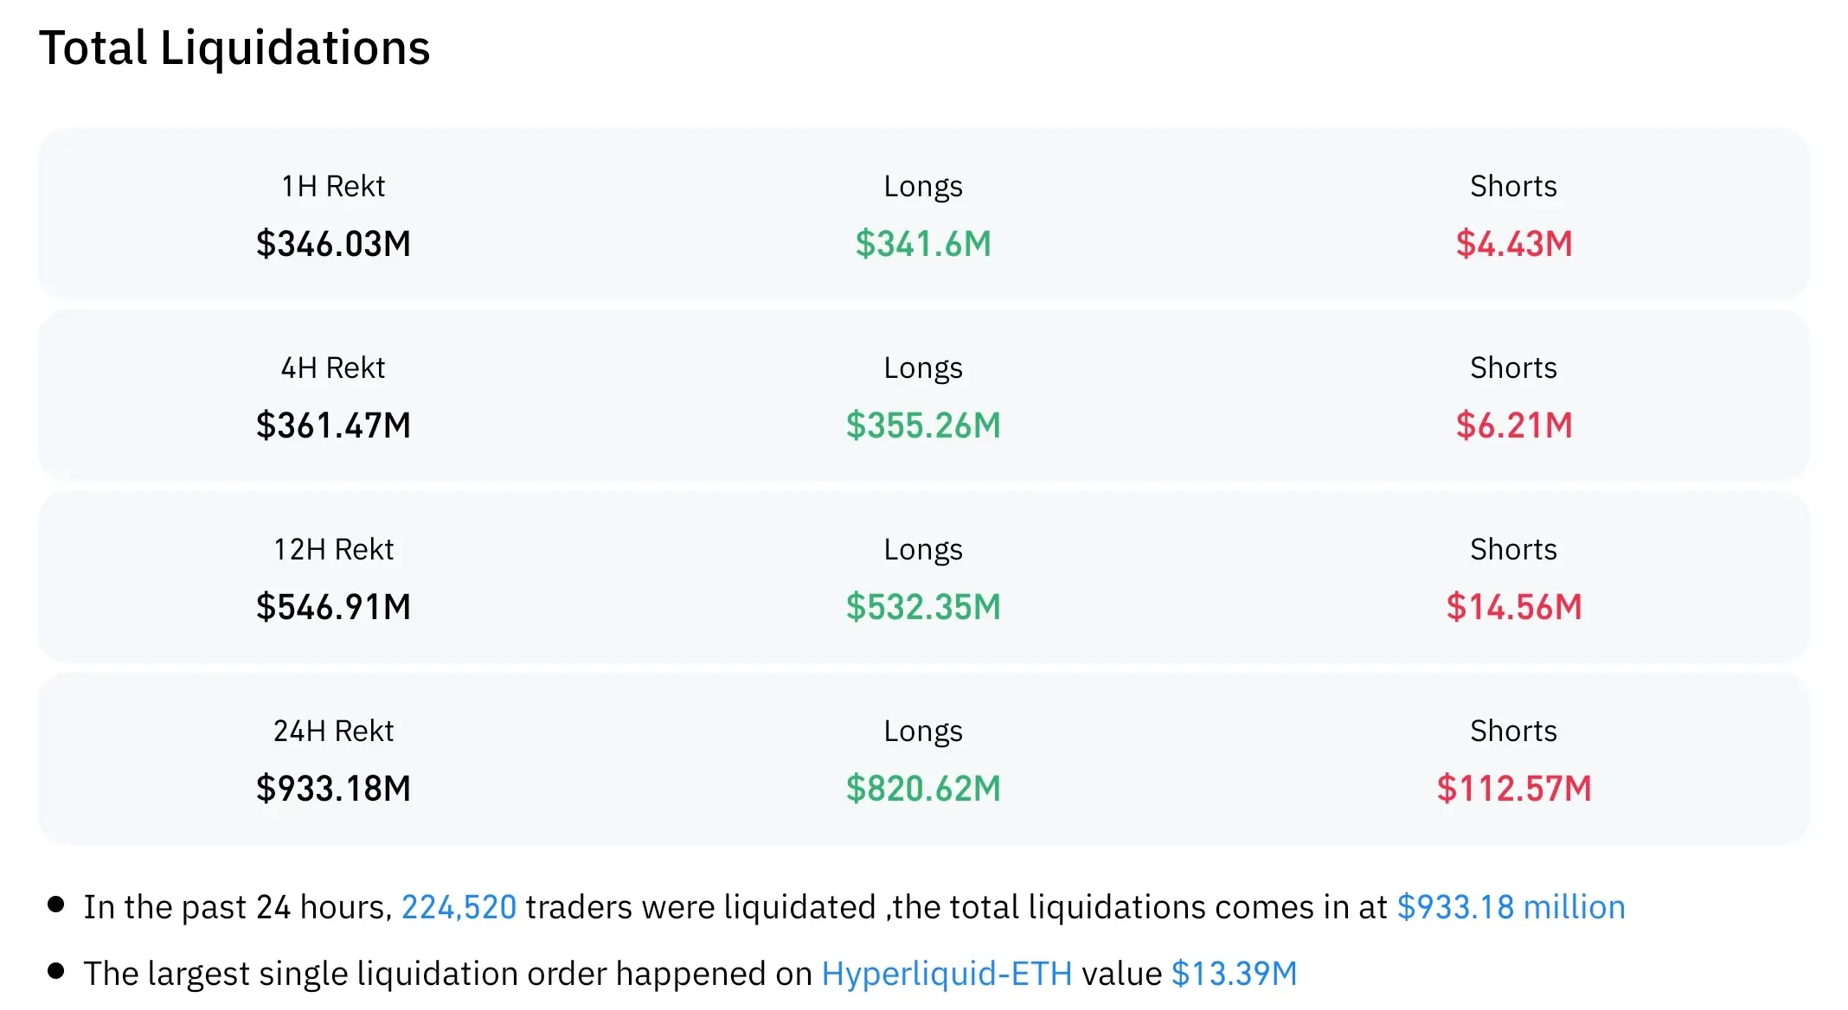The width and height of the screenshot is (1848, 1010).
Task: Click the 4H longs value $355.26M
Action: pos(923,425)
